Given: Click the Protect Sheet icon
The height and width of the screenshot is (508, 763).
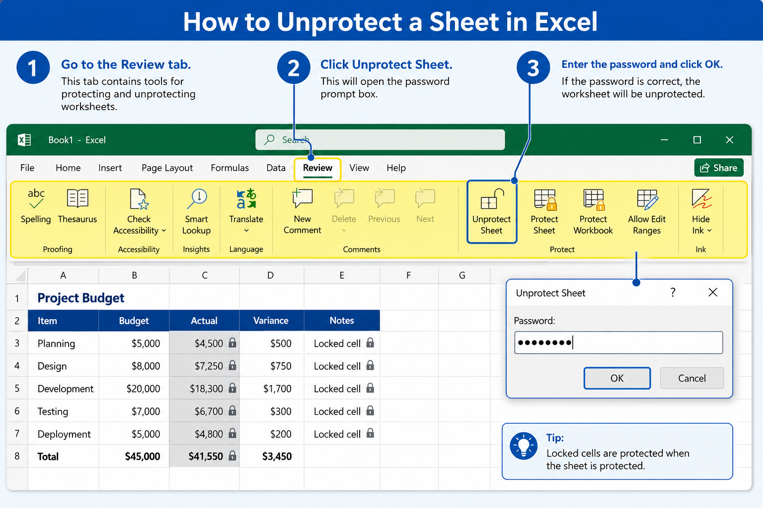Looking at the screenshot, I should [x=545, y=199].
